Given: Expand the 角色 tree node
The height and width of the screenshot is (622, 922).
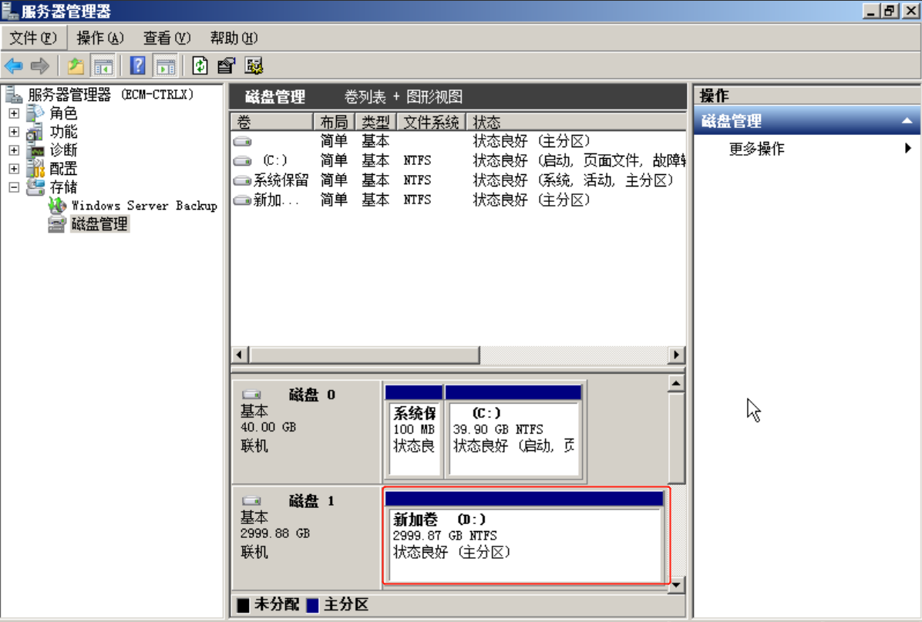Looking at the screenshot, I should tap(14, 113).
